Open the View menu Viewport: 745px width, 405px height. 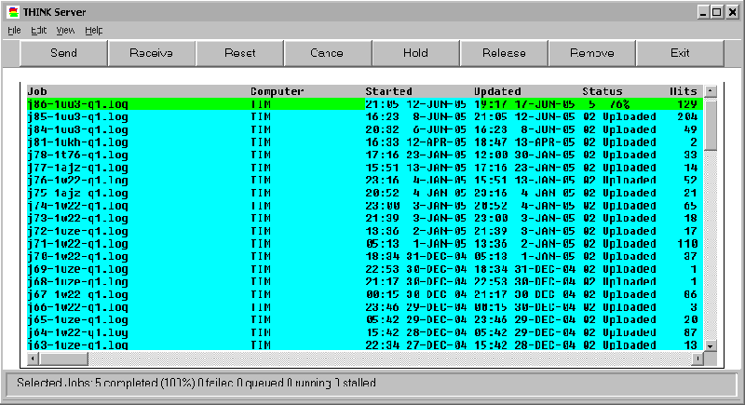[65, 31]
